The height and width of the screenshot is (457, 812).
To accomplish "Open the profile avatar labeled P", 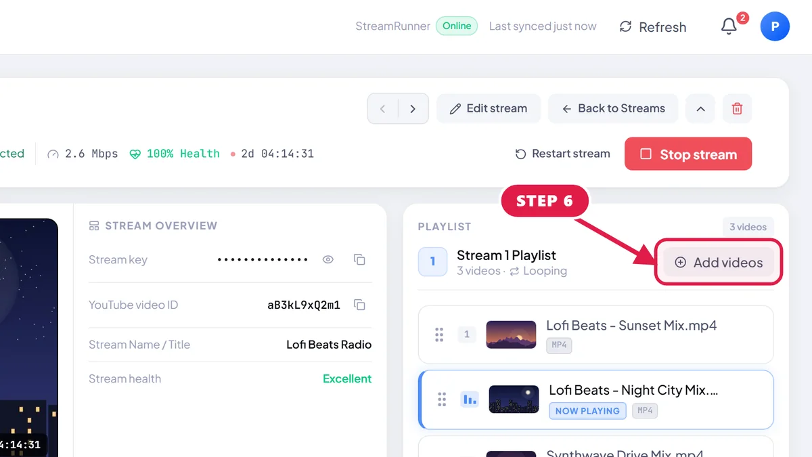I will (x=775, y=26).
